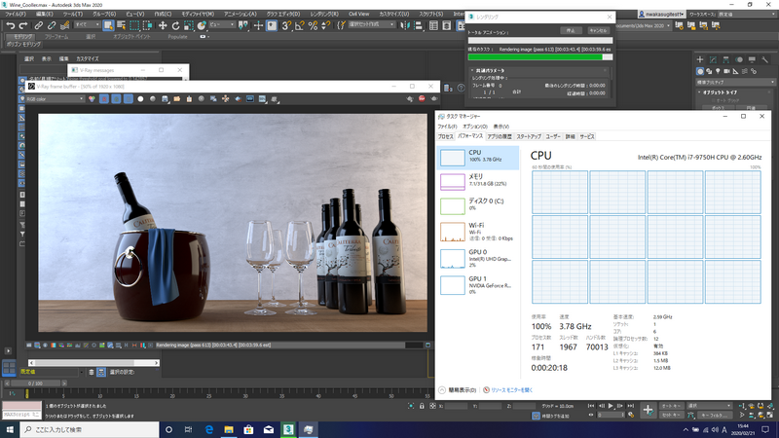Open the RGB color channel dropdown
Image resolution: width=779 pixels, height=438 pixels.
point(56,98)
